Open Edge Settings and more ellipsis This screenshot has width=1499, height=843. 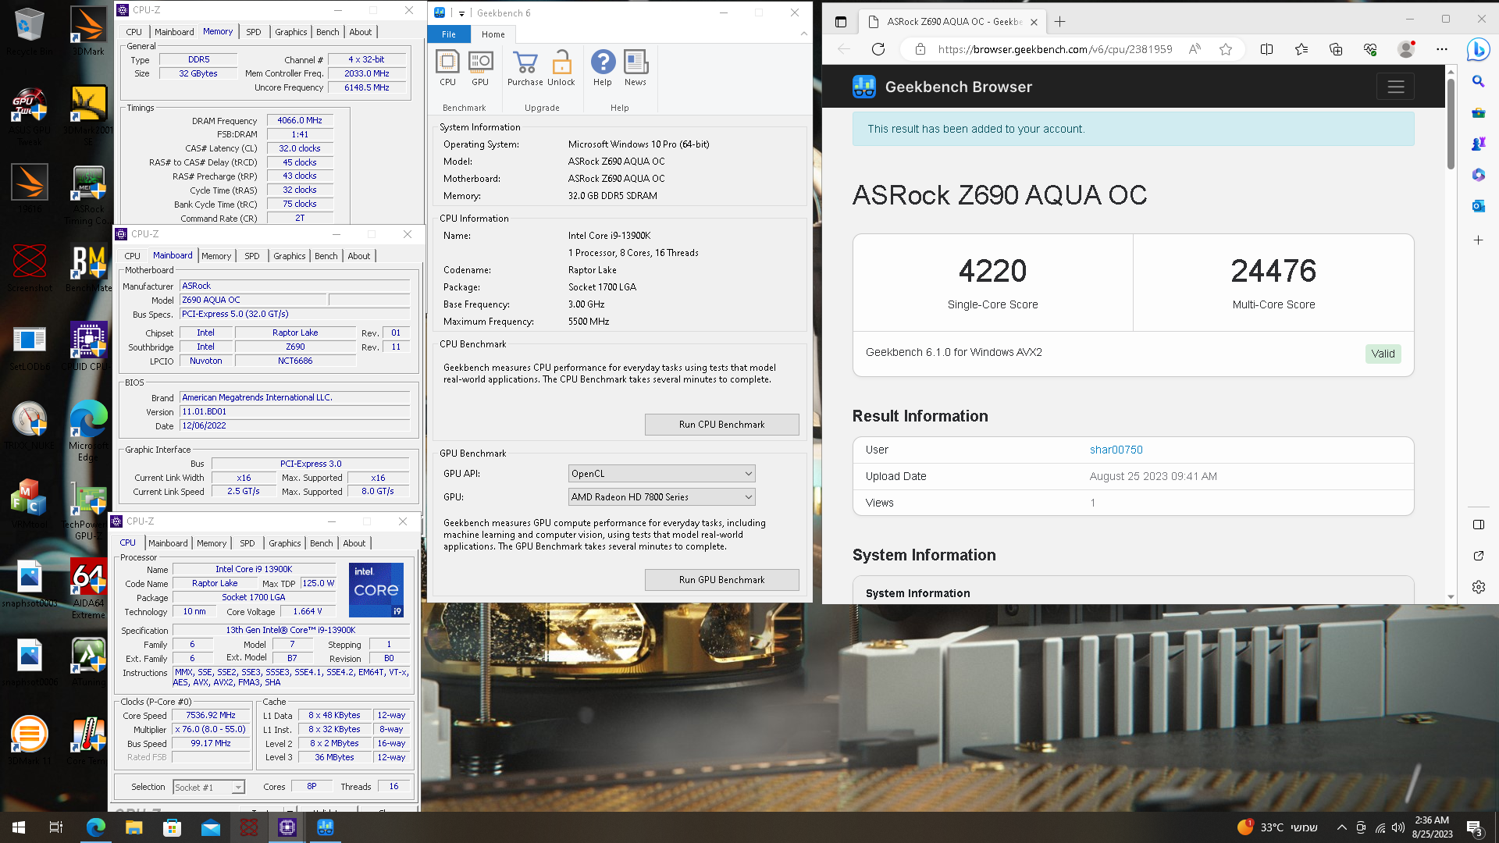click(x=1442, y=49)
